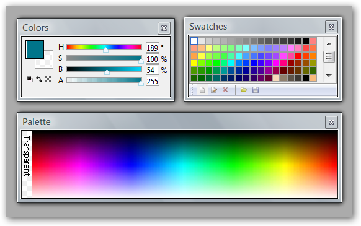Click the H hue rainbow slider
The image size is (361, 226).
(x=104, y=47)
